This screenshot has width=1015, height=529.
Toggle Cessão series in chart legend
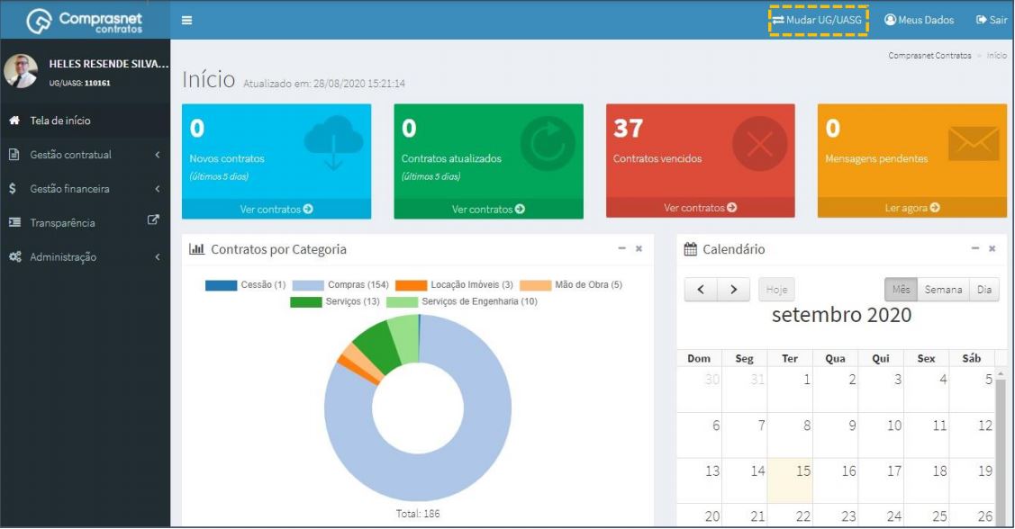245,285
